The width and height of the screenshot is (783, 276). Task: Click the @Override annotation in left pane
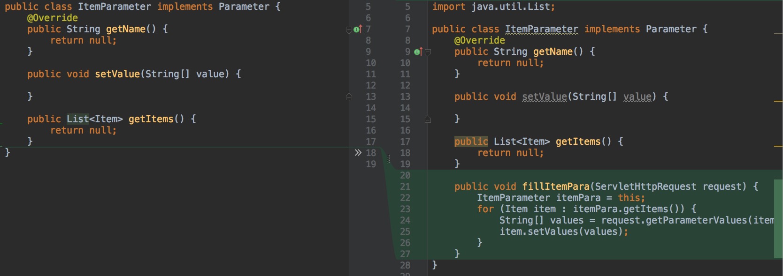click(x=53, y=18)
